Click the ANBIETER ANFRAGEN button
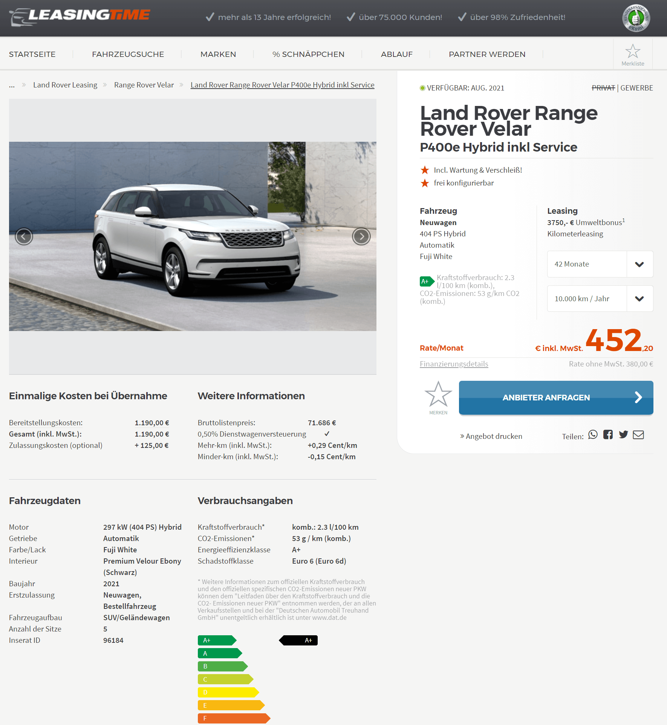 556,398
